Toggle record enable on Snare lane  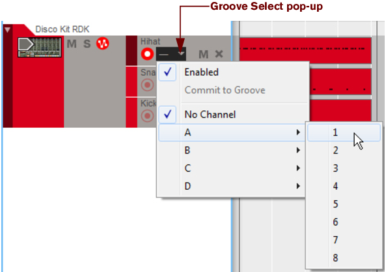(x=147, y=85)
